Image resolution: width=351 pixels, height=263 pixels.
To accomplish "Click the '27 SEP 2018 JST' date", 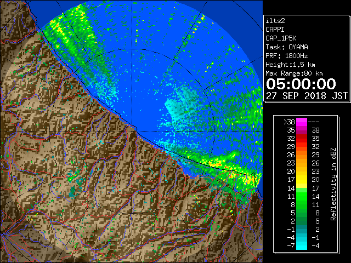I will 307,96.
